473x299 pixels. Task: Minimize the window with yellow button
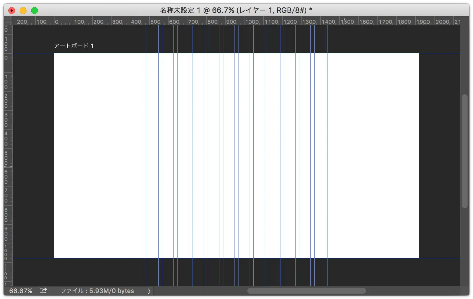pos(23,11)
